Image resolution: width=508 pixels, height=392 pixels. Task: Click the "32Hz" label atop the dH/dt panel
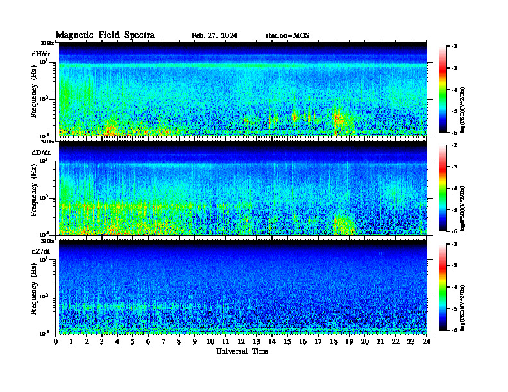[47, 43]
